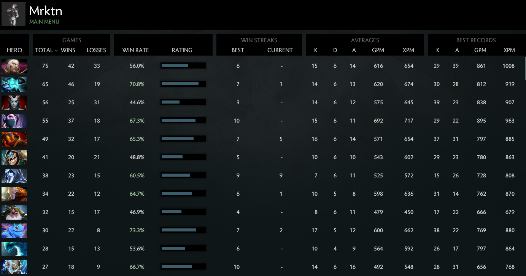This screenshot has height=276, width=526.
Task: Sort the table by LOSSES
Action: click(96, 50)
